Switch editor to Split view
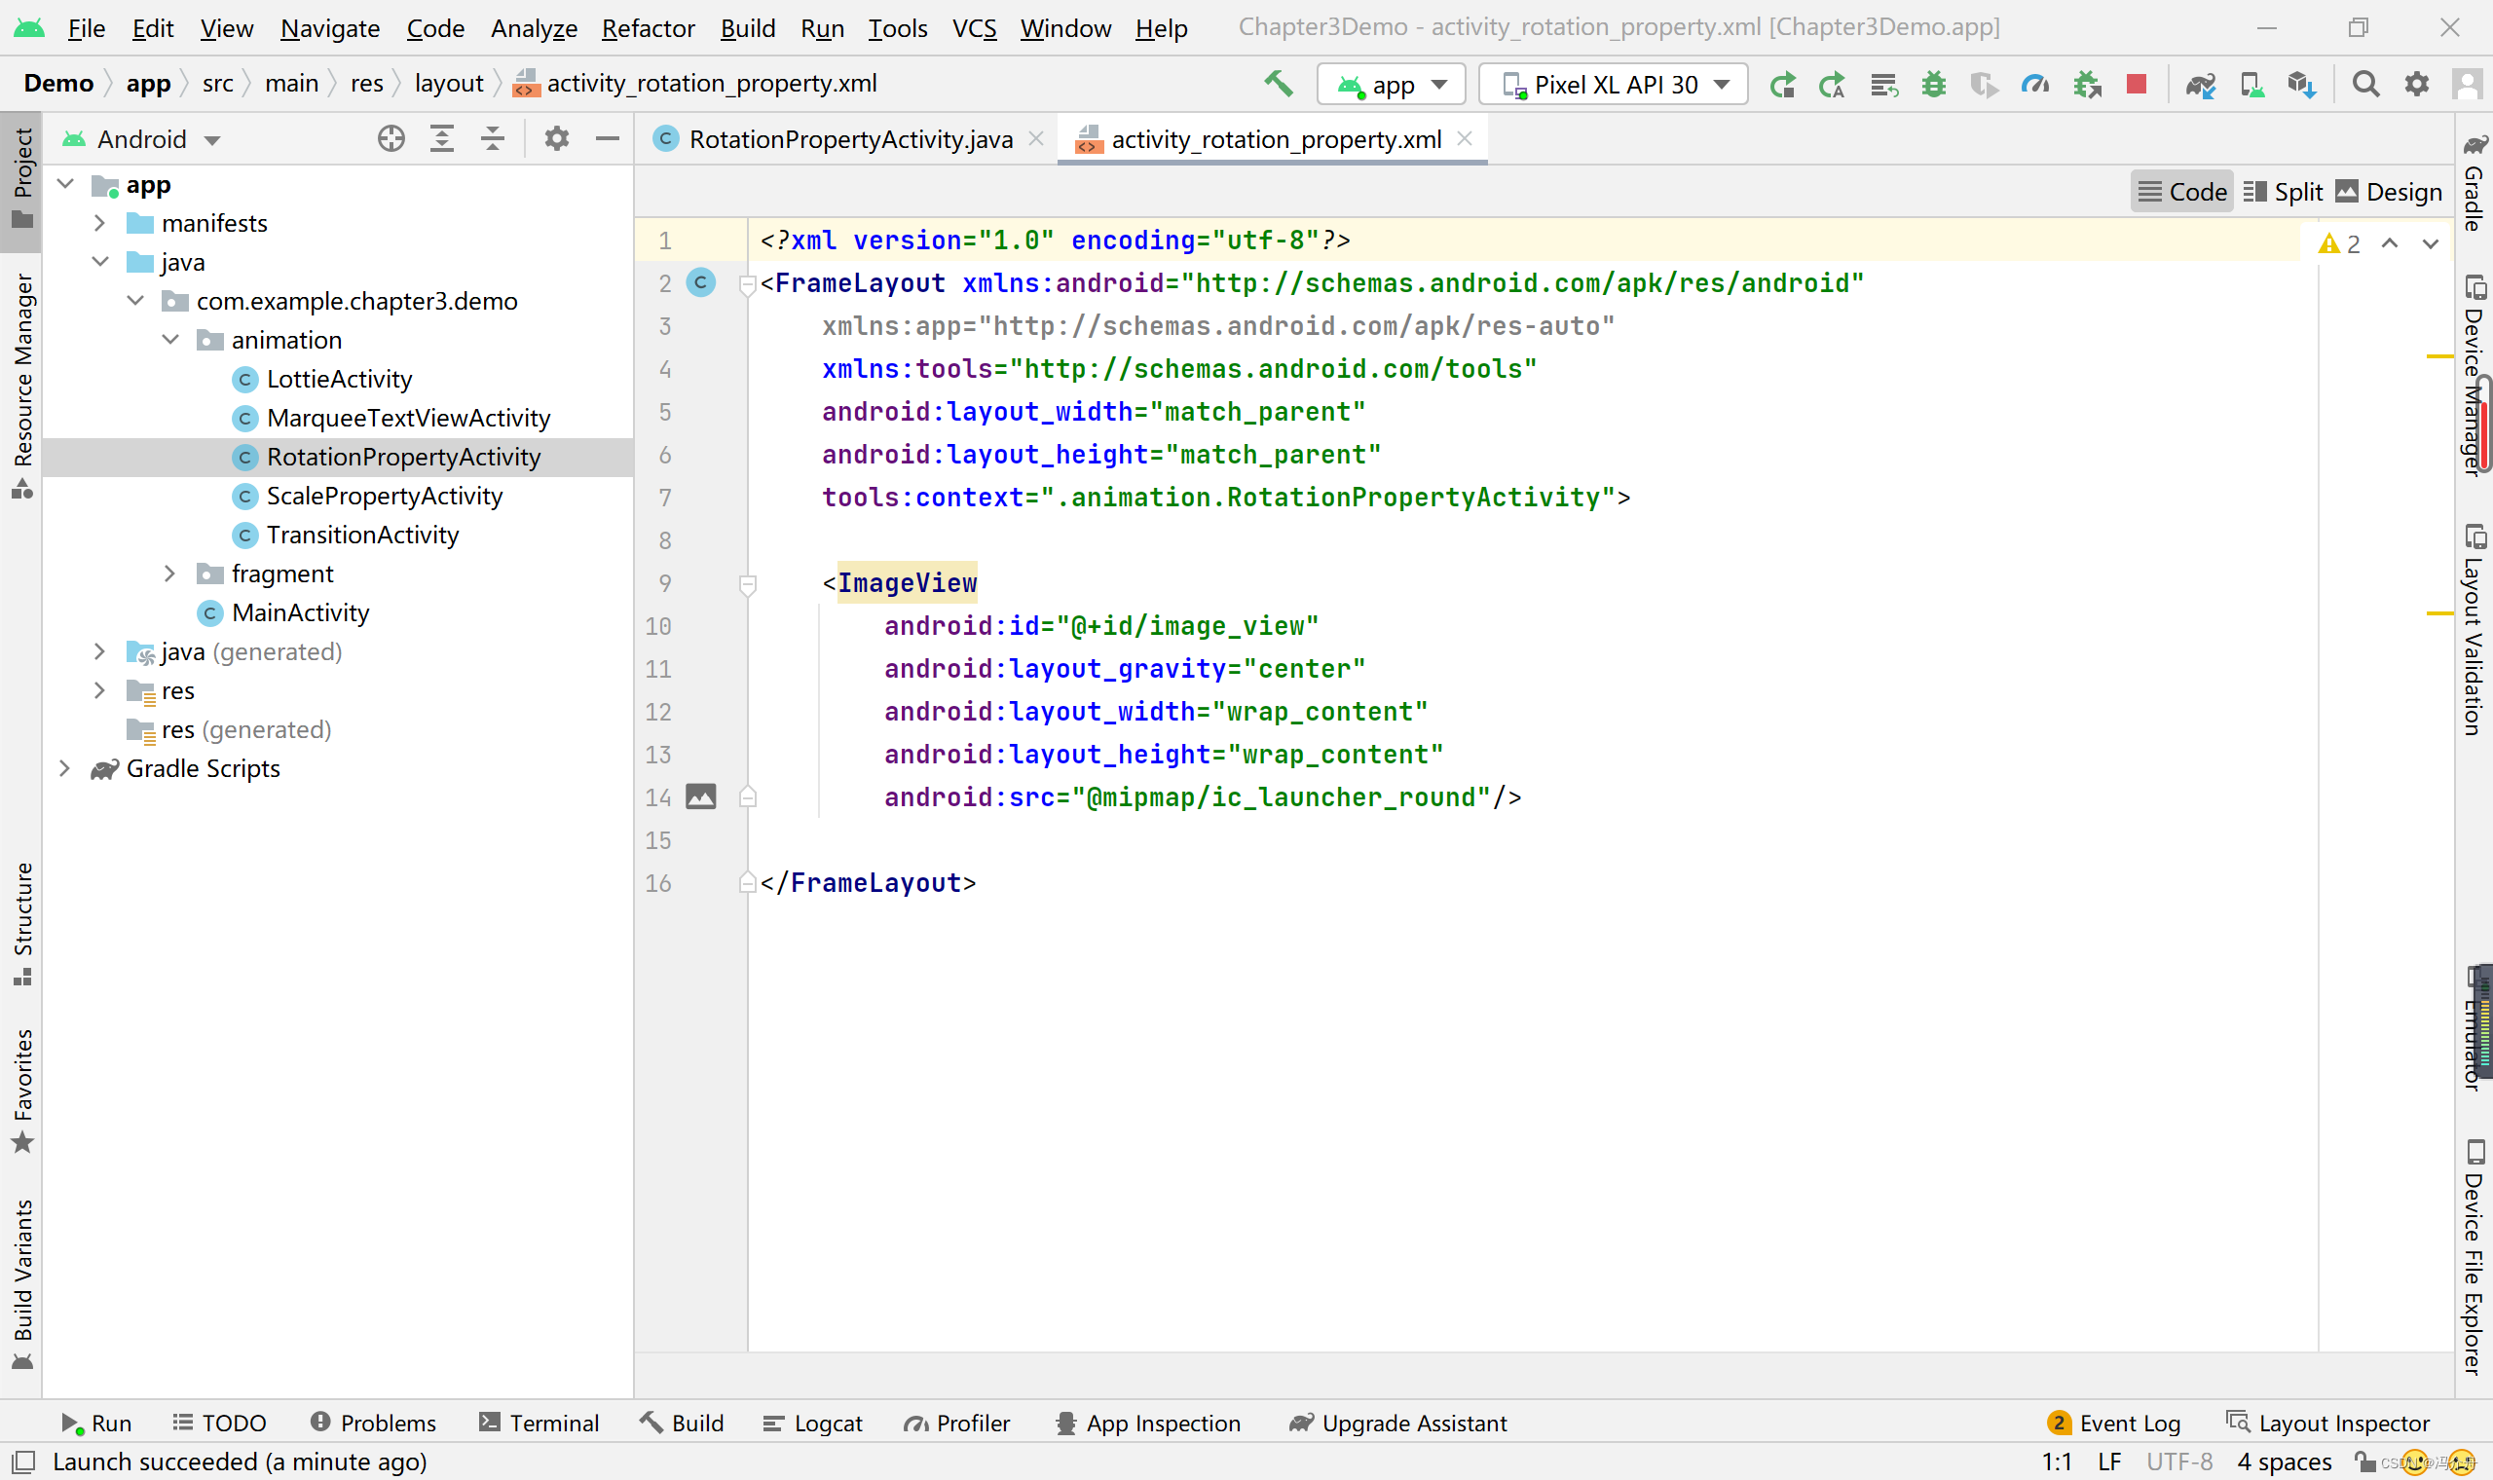Image resolution: width=2493 pixels, height=1480 pixels. point(2284,192)
